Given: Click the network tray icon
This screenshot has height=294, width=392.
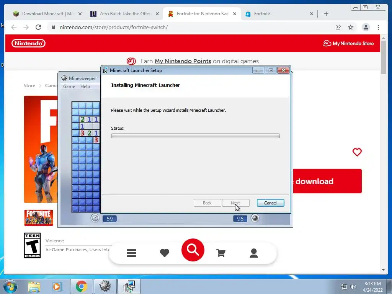Looking at the screenshot, I should click(344, 287).
